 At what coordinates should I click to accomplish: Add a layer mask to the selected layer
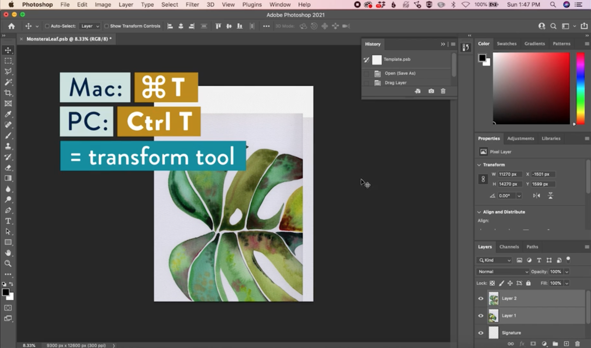click(x=533, y=344)
